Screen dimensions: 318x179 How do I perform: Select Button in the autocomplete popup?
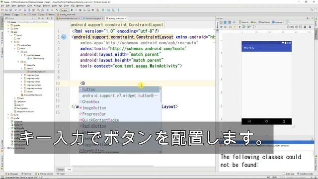tap(119, 89)
